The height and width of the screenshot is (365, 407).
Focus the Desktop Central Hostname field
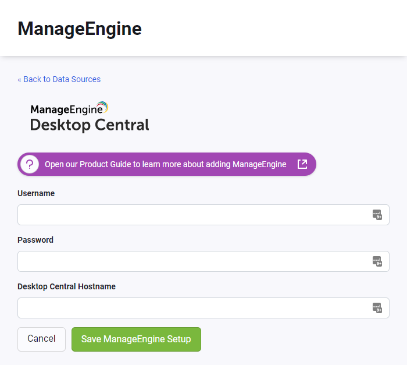click(x=203, y=308)
